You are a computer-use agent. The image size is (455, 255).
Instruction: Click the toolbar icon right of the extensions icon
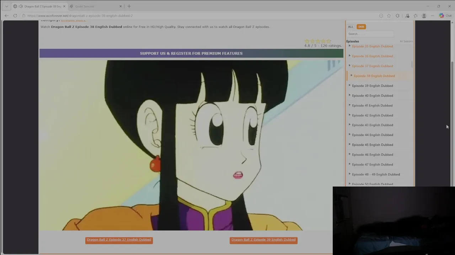click(x=407, y=16)
